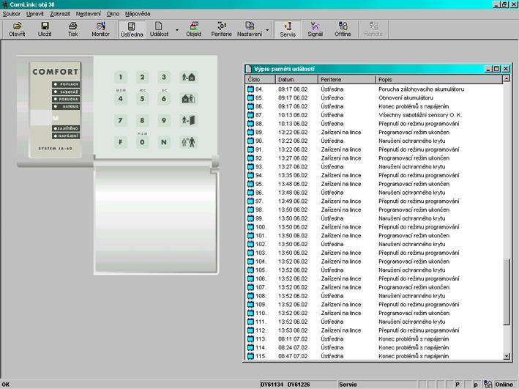The width and height of the screenshot is (519, 389).
Task: Select event row 113 icon
Action: point(250,339)
